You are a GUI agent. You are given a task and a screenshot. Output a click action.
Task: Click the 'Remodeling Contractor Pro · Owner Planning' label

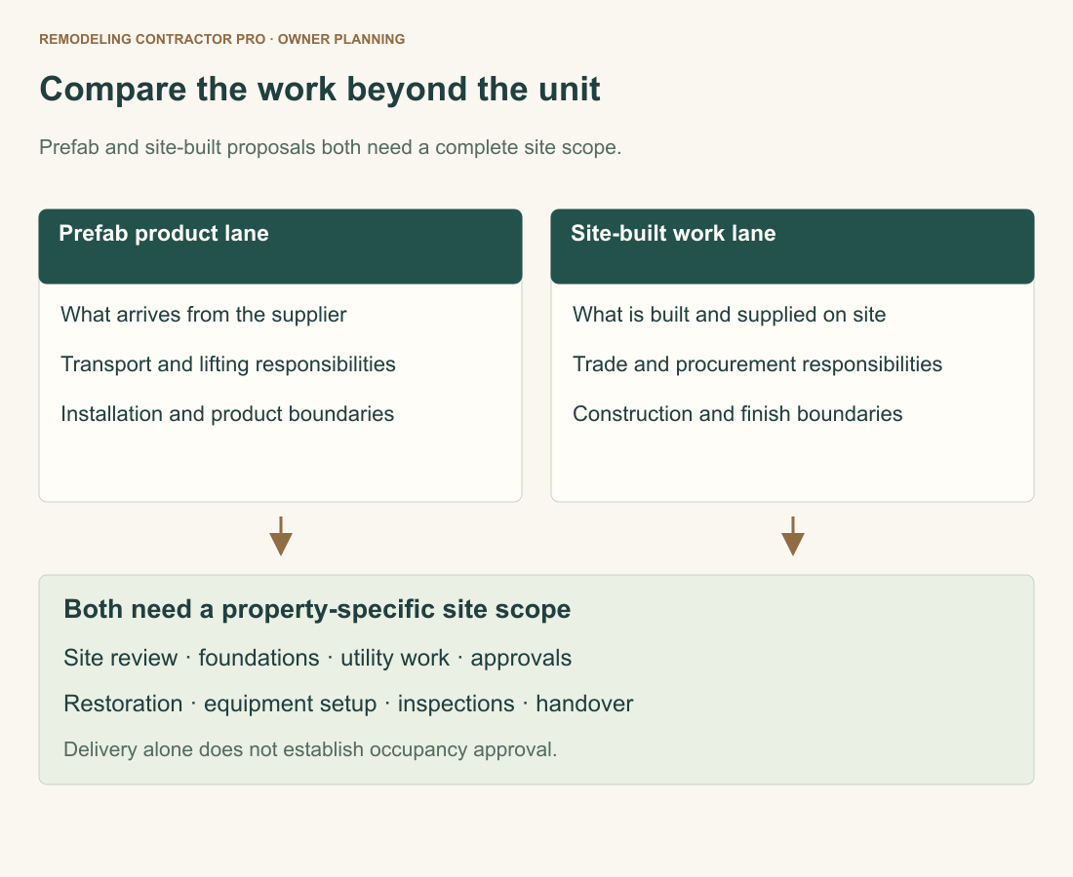221,39
